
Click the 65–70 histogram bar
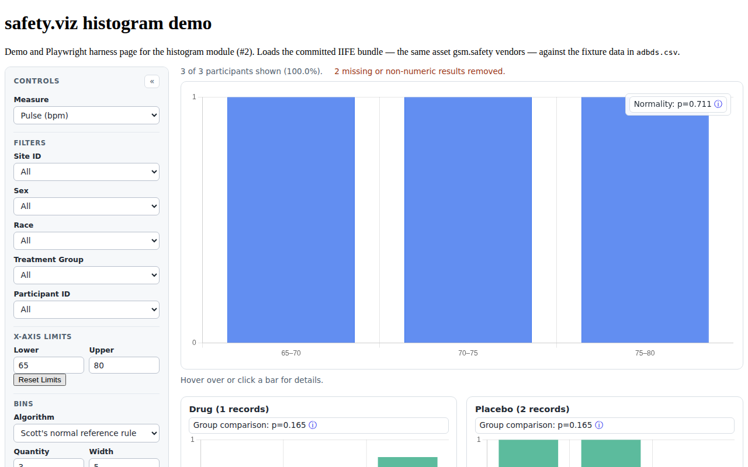click(x=291, y=219)
